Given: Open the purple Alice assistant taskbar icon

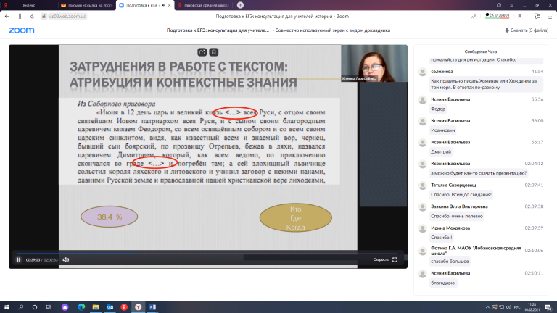Looking at the screenshot, I should click(x=65, y=307).
